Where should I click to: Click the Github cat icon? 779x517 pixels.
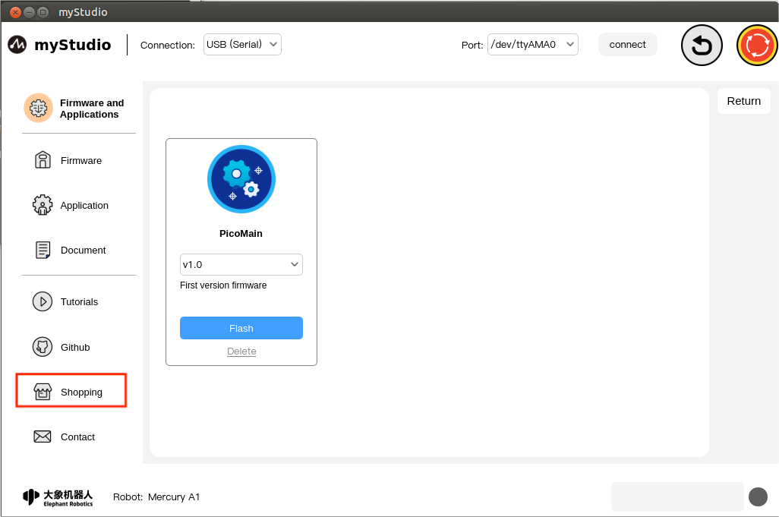tap(43, 347)
